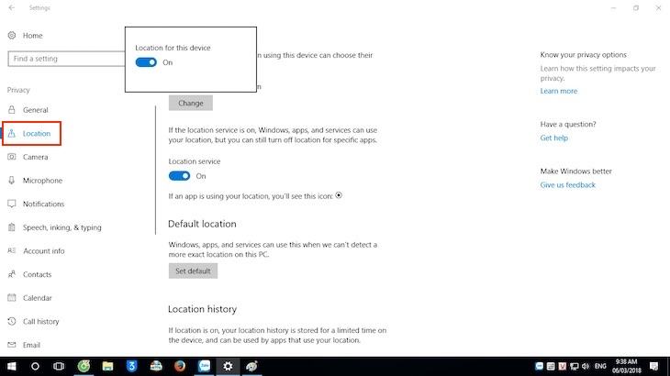Click the volume speaker tray icon
This screenshot has width=670, height=376.
point(586,366)
